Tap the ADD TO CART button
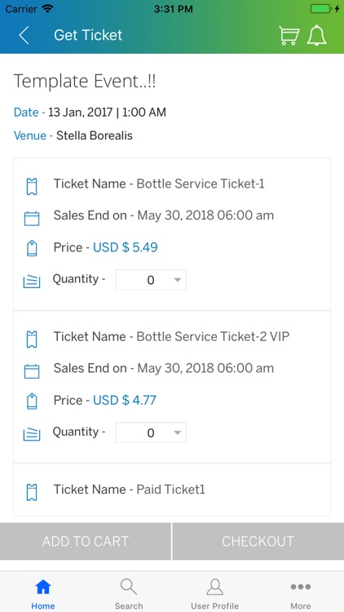Image resolution: width=344 pixels, height=612 pixels. [x=86, y=541]
